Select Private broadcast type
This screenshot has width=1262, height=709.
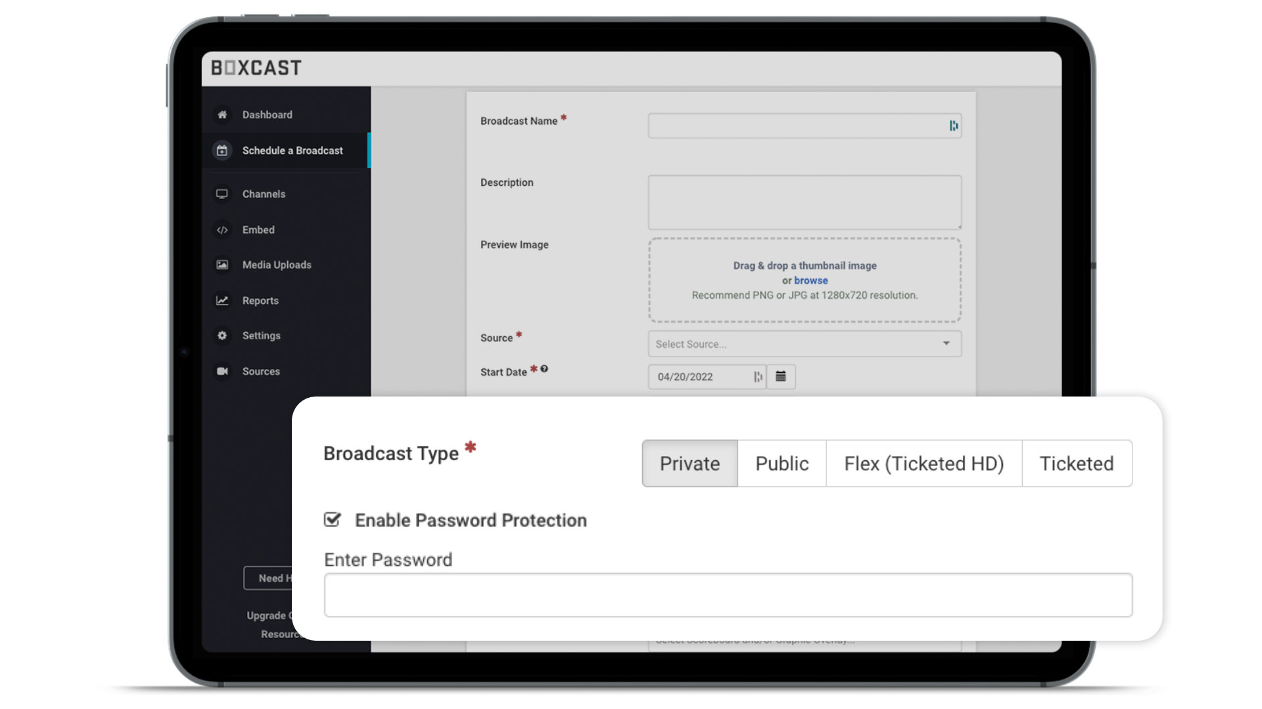pyautogui.click(x=690, y=463)
